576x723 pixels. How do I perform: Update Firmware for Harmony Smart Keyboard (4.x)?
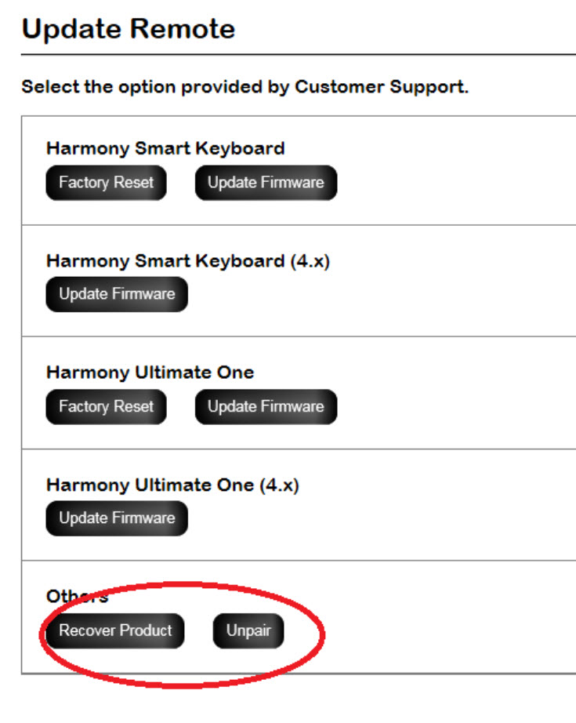pos(117,294)
